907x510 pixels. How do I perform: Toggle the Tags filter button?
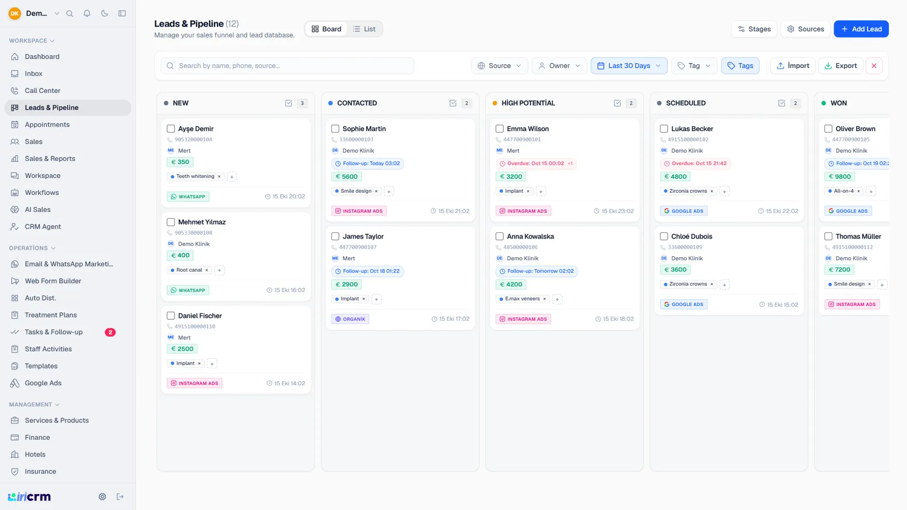[740, 66]
